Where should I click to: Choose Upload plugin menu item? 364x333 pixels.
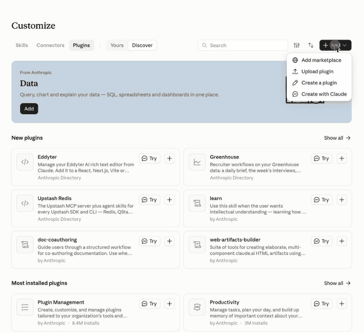(x=319, y=72)
